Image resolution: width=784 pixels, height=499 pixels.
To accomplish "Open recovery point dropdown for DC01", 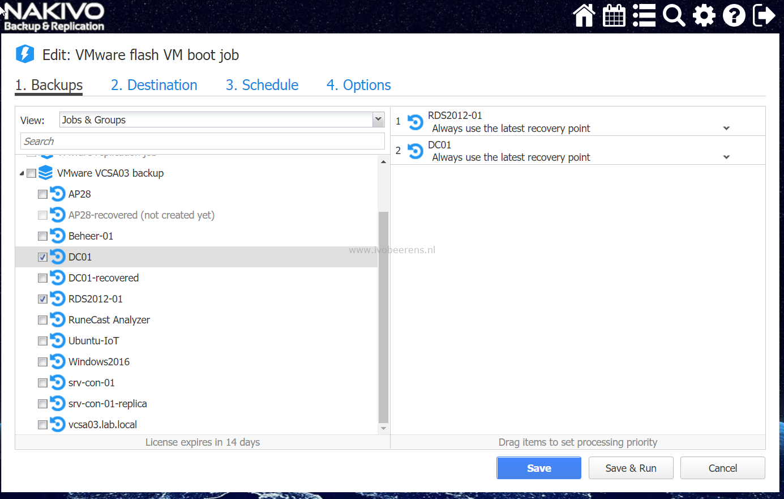I will click(x=726, y=157).
